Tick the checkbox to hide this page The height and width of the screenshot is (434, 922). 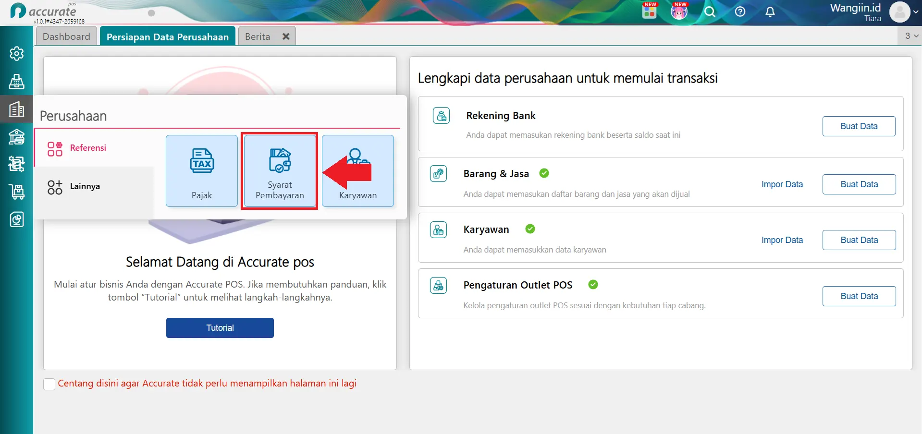tap(49, 384)
